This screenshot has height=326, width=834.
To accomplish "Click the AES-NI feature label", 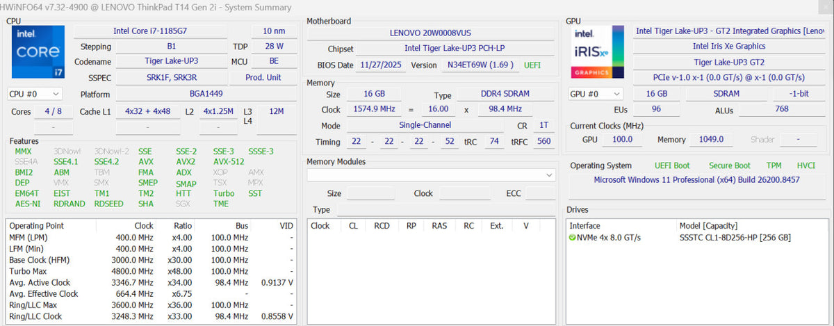I will pos(28,204).
